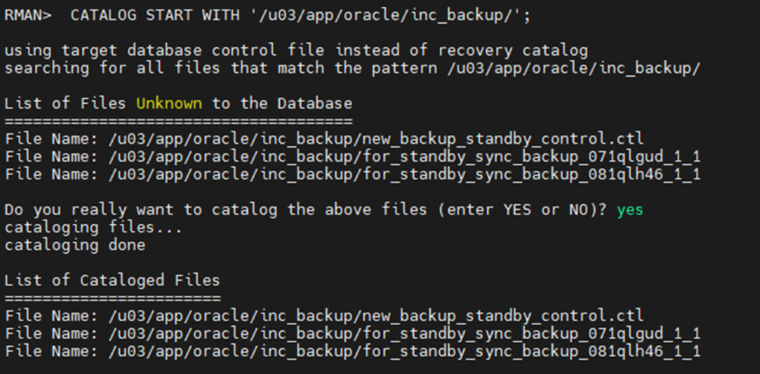760x374 pixels.
Task: Click the 'using target database control file' line
Action: pos(296,51)
